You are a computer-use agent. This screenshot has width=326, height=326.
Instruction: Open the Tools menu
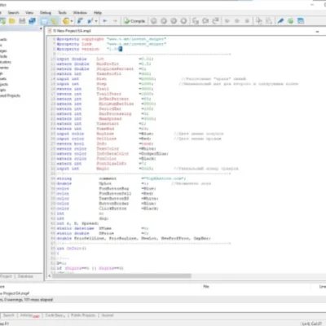tap(62, 12)
